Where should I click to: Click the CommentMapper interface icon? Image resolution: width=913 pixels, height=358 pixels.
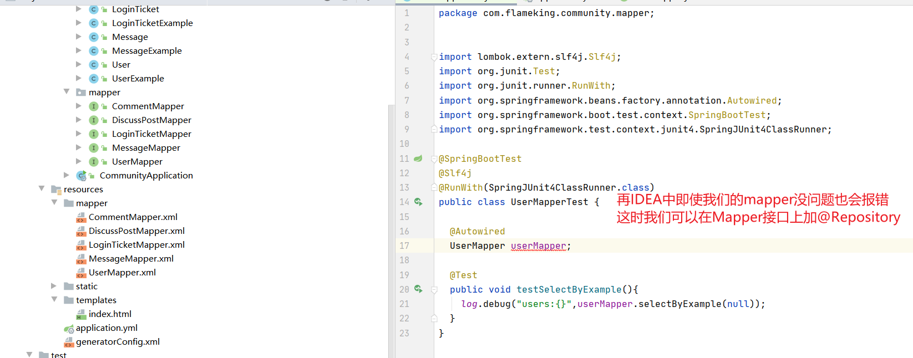click(x=94, y=106)
